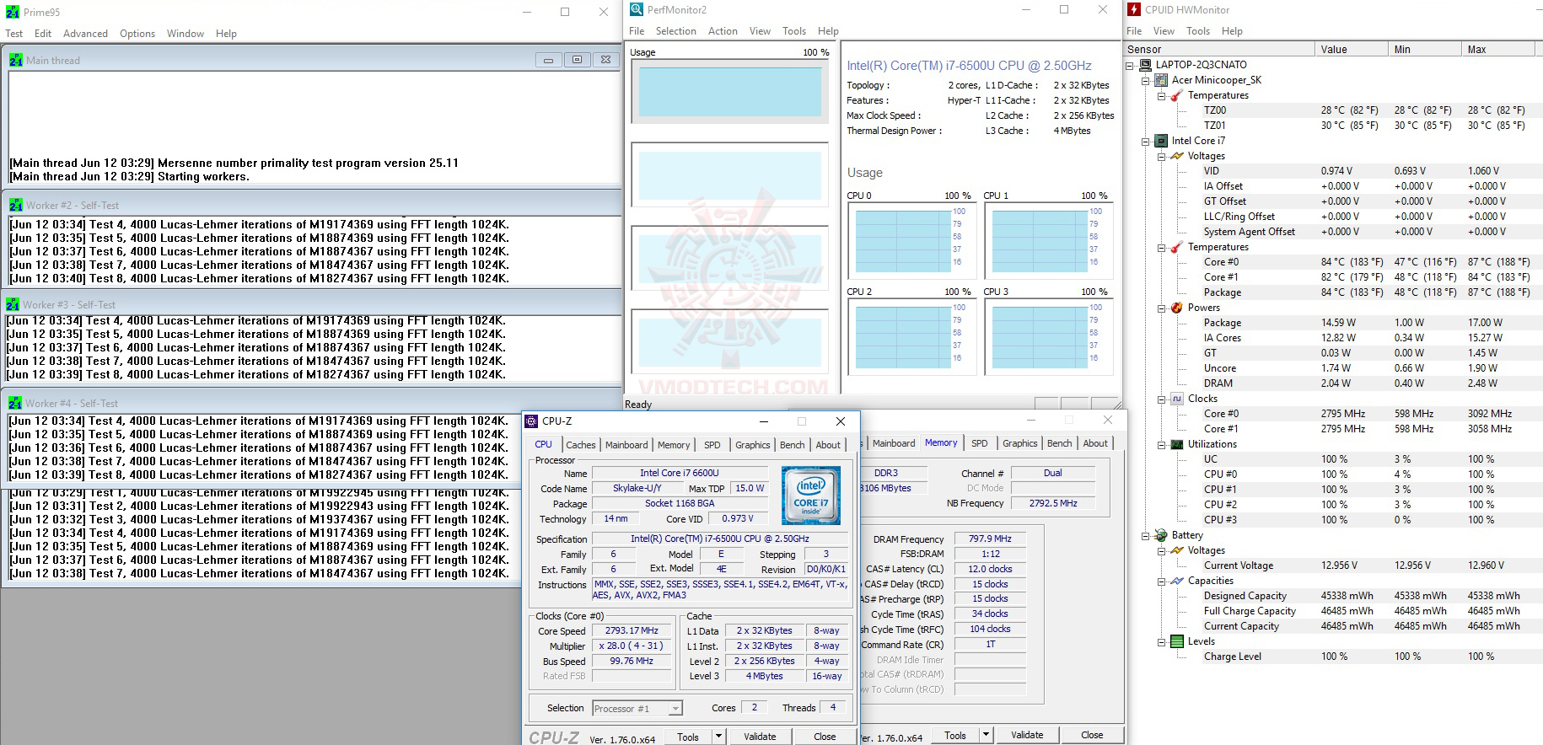Viewport: 1543px width, 745px height.
Task: Click the Intel Core i7 inside logo
Action: point(810,496)
